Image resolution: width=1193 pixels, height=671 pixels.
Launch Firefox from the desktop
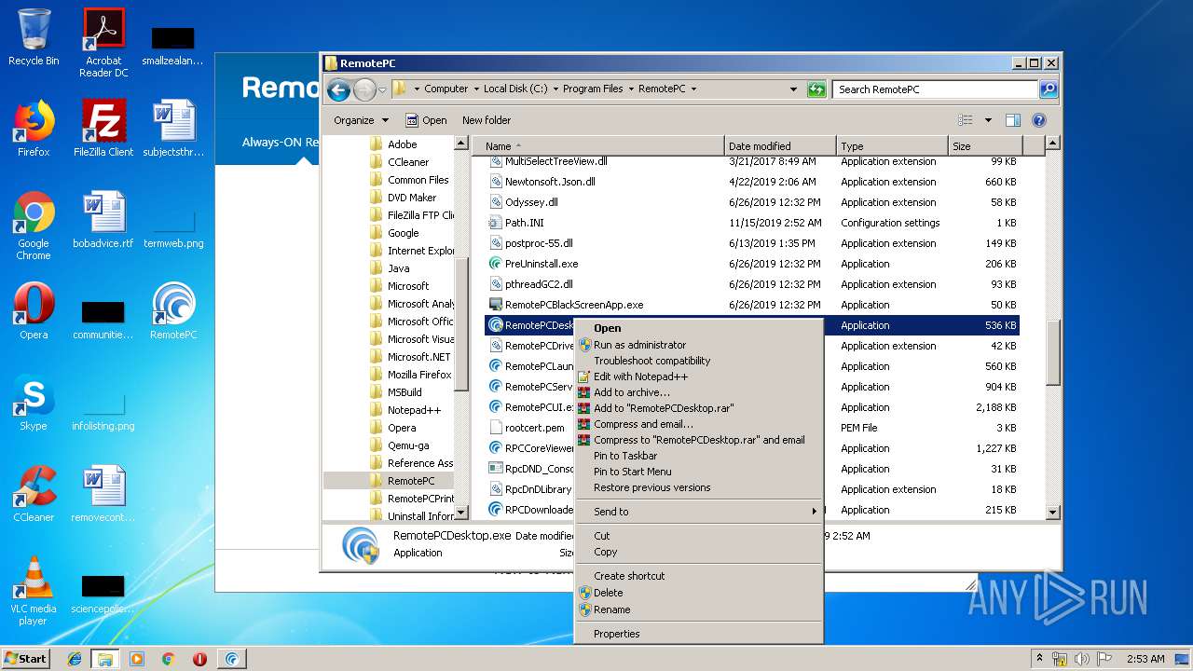point(34,129)
